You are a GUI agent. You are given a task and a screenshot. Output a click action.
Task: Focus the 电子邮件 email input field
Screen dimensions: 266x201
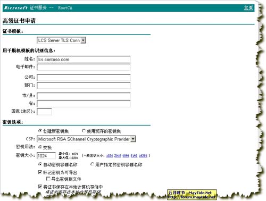[84, 67]
